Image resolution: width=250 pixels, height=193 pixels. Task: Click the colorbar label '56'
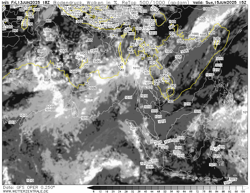point(171,191)
